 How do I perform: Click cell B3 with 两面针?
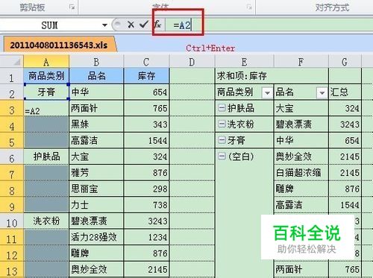click(96, 109)
